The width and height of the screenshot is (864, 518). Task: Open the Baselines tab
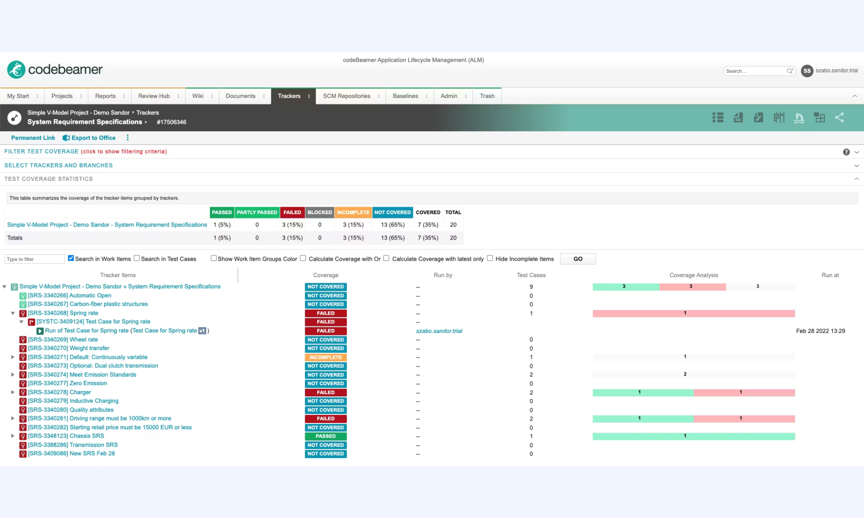405,96
